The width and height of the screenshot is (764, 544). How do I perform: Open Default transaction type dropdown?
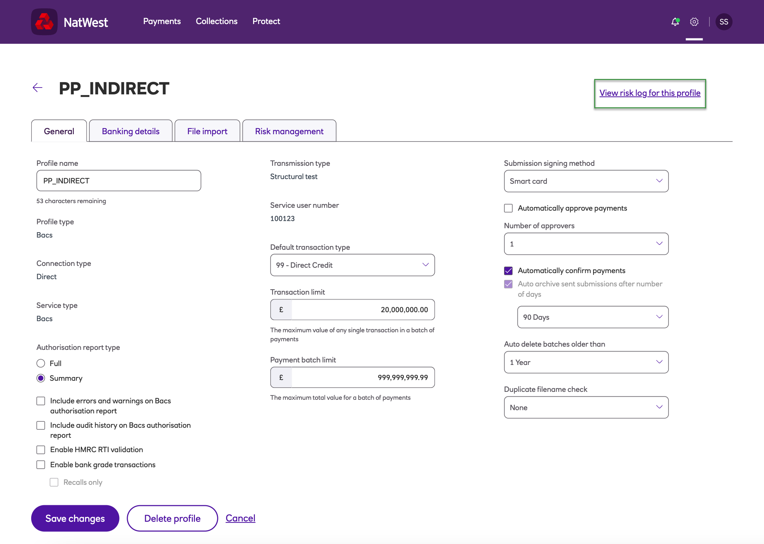(x=352, y=265)
